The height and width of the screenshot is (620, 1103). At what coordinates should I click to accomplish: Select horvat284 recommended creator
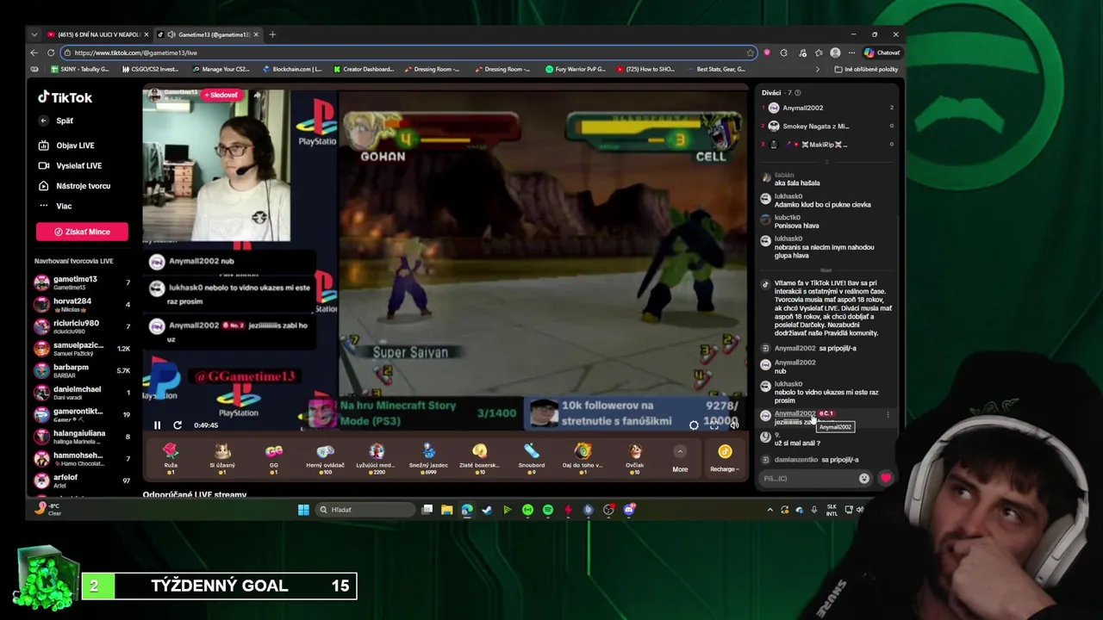pos(82,304)
